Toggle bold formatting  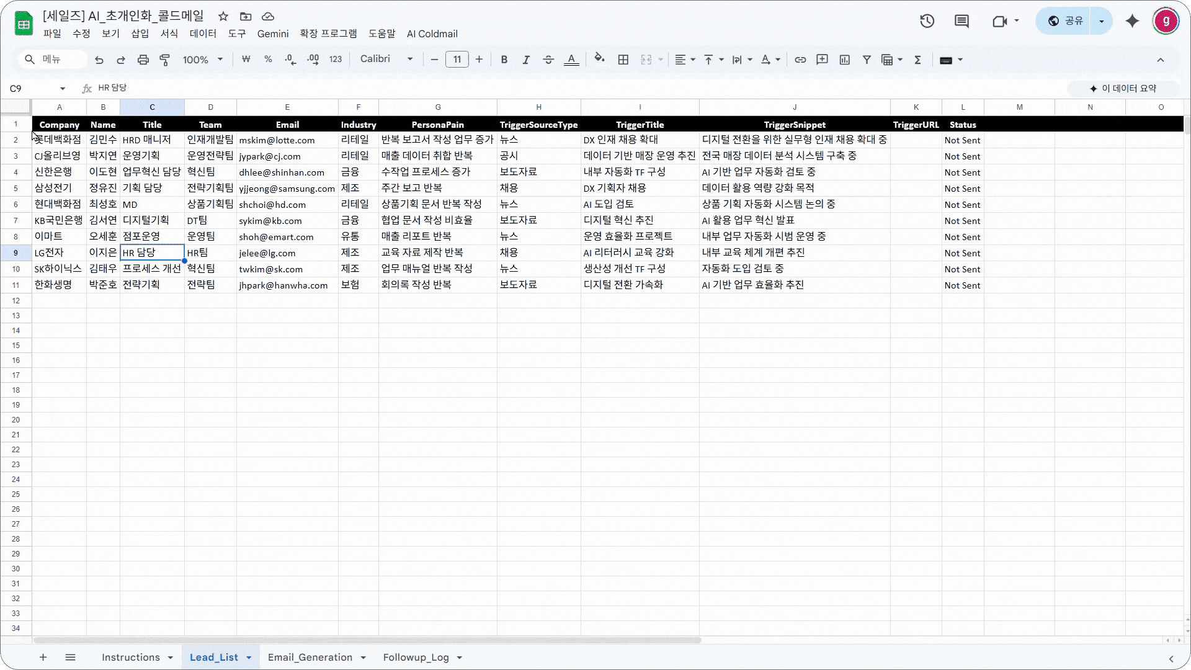504,60
